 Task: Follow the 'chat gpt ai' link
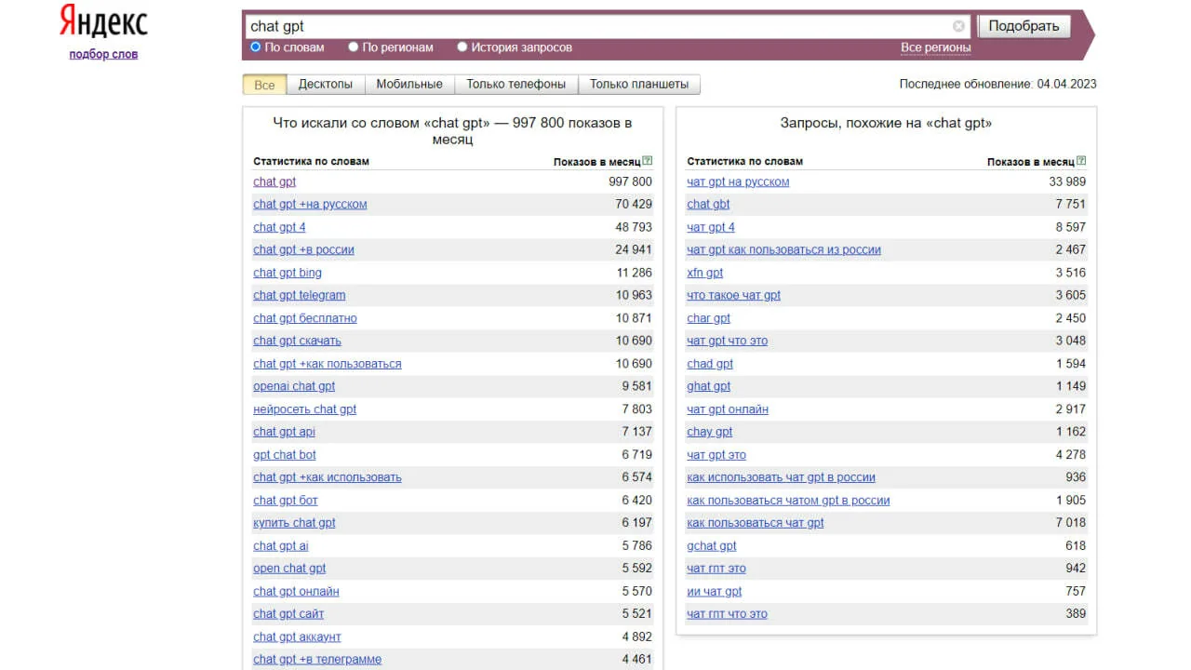click(x=281, y=546)
